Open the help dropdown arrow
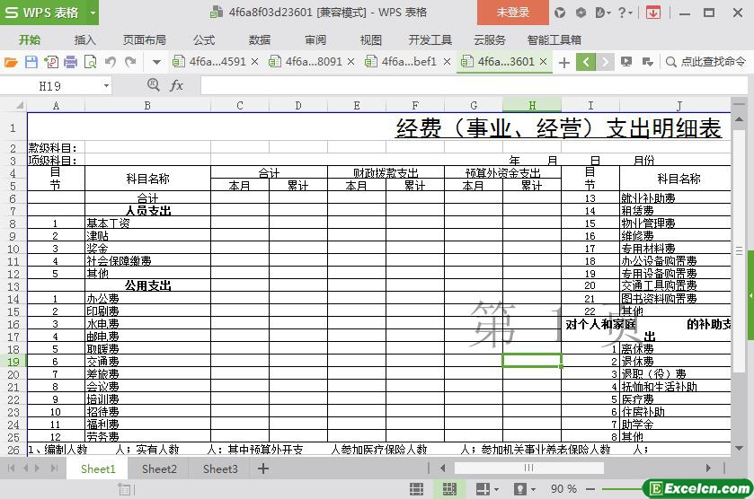This screenshot has height=499, width=754. 630,13
